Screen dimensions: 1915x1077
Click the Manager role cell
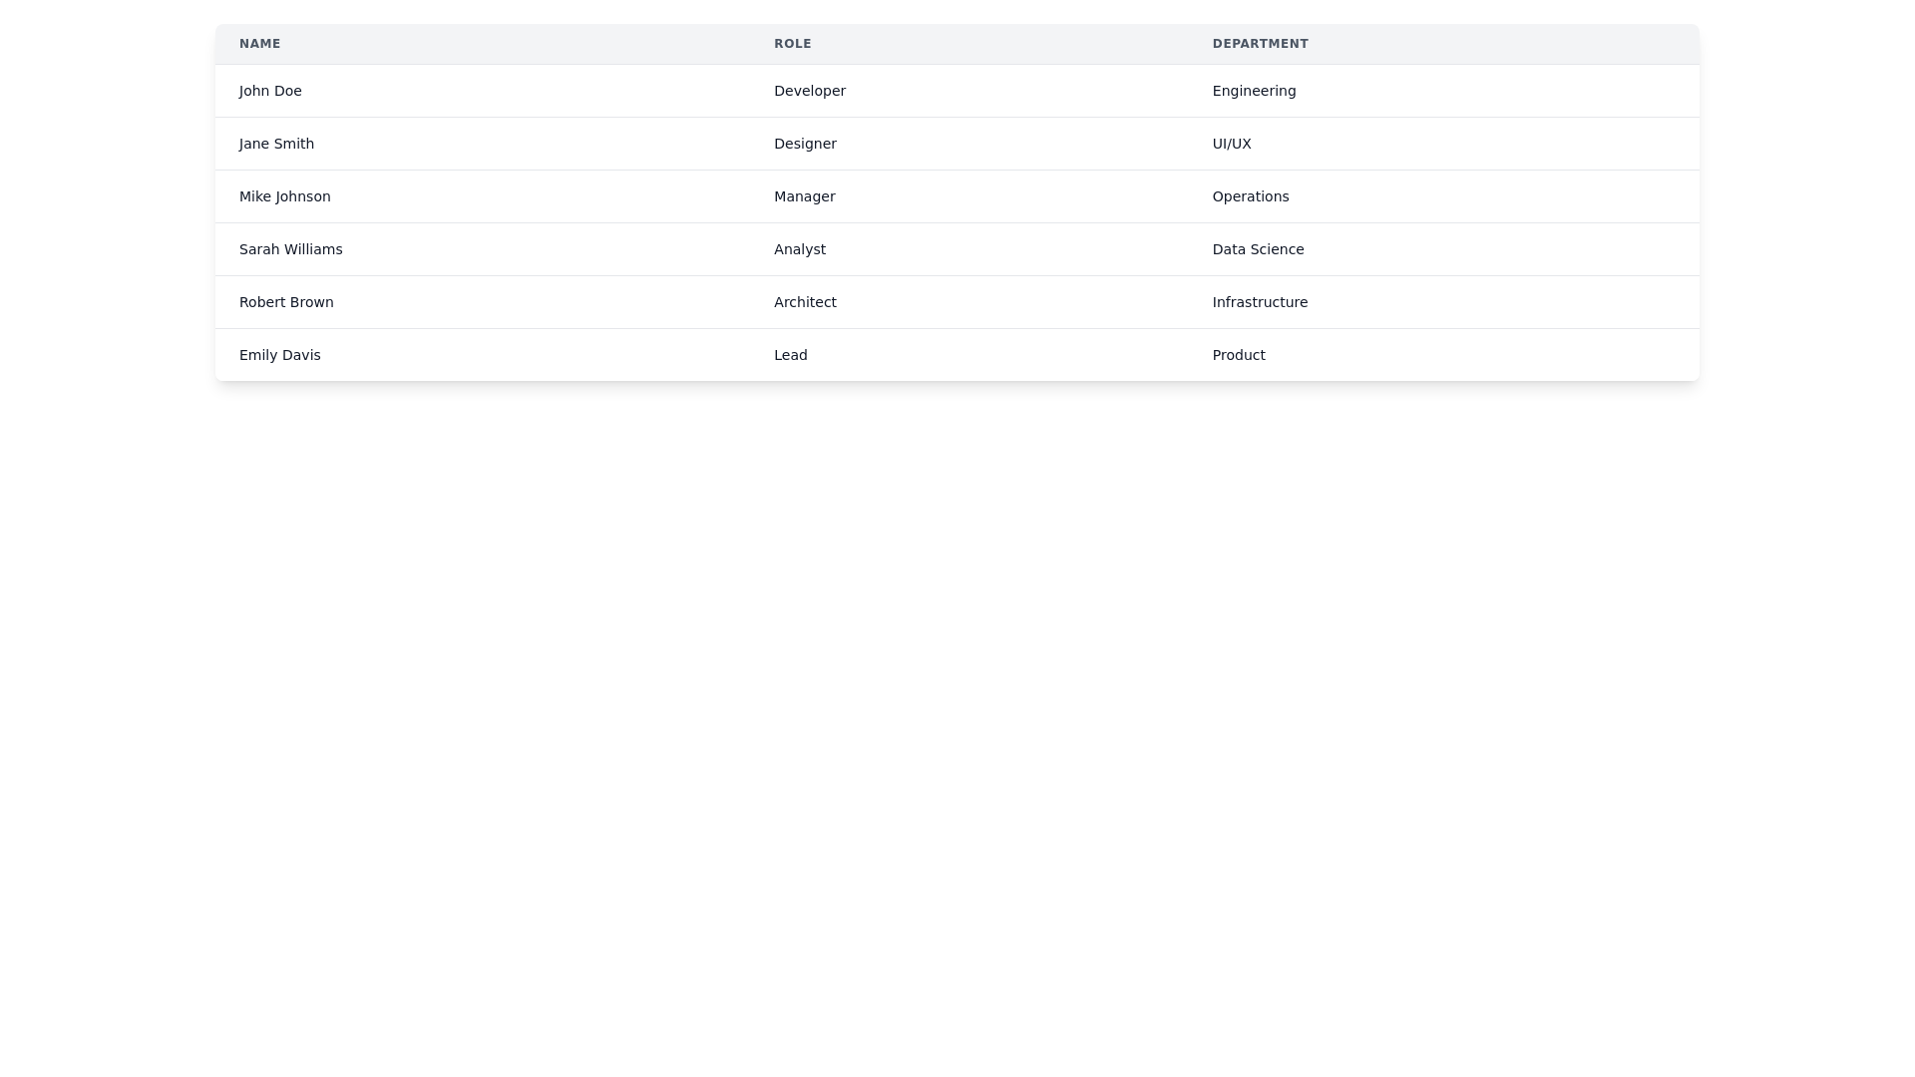[x=805, y=196]
